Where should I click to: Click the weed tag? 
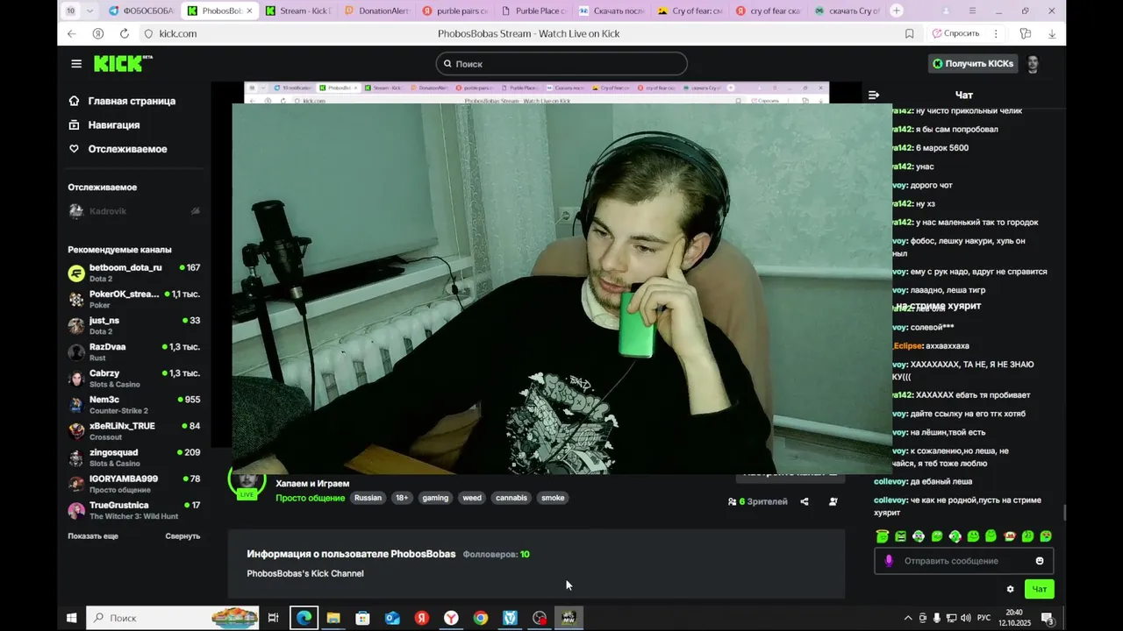pyautogui.click(x=472, y=498)
